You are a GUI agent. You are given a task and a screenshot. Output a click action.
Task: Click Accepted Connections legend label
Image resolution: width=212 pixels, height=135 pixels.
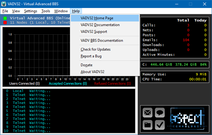coord(68,84)
